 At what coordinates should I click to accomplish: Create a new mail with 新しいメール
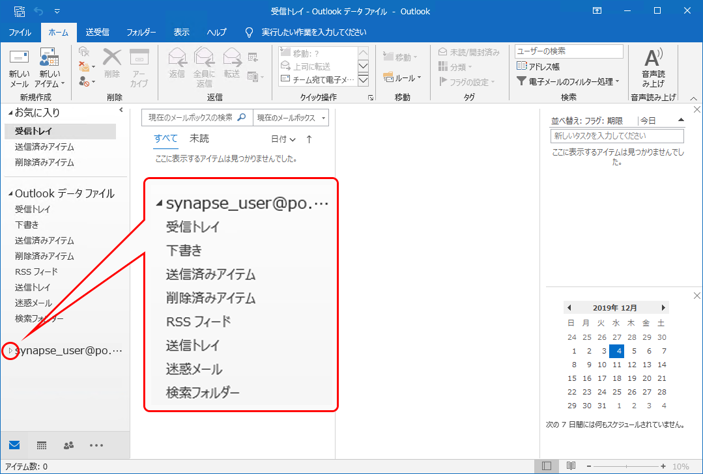19,68
